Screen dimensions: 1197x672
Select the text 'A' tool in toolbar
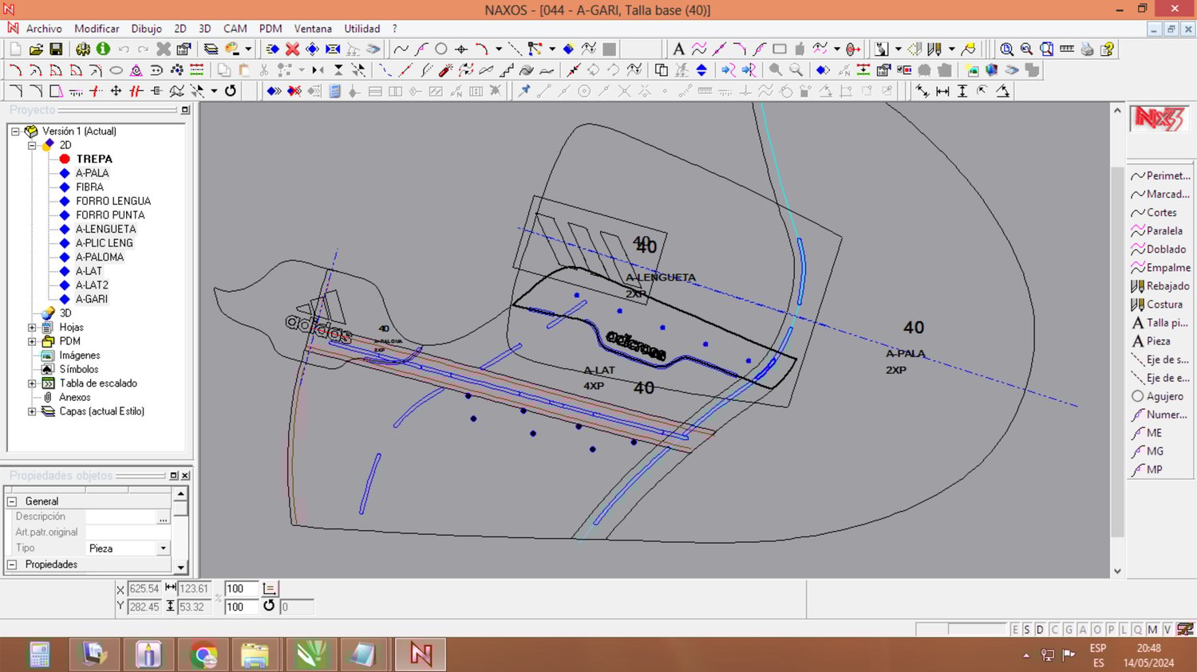pos(678,49)
